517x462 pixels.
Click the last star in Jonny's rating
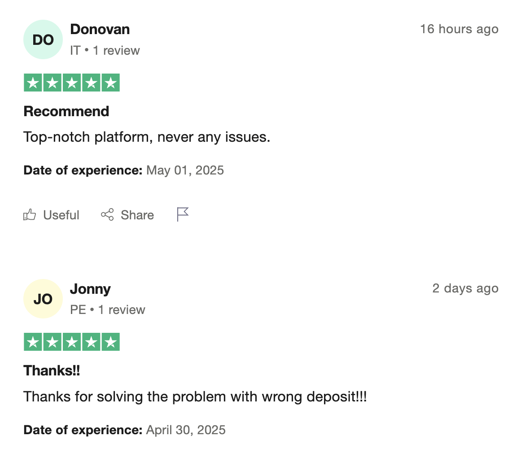tap(110, 342)
